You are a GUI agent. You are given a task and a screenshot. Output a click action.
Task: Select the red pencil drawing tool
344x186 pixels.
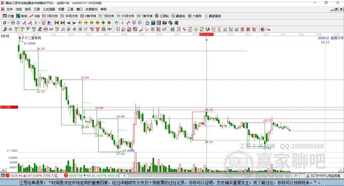[x=5, y=30]
